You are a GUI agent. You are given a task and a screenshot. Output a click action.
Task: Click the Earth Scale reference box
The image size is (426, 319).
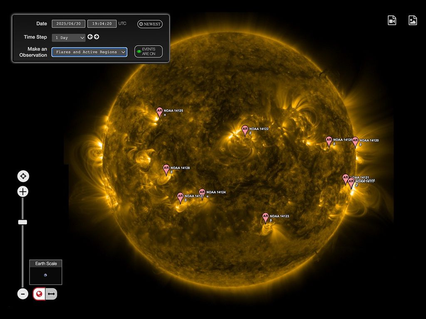46,272
